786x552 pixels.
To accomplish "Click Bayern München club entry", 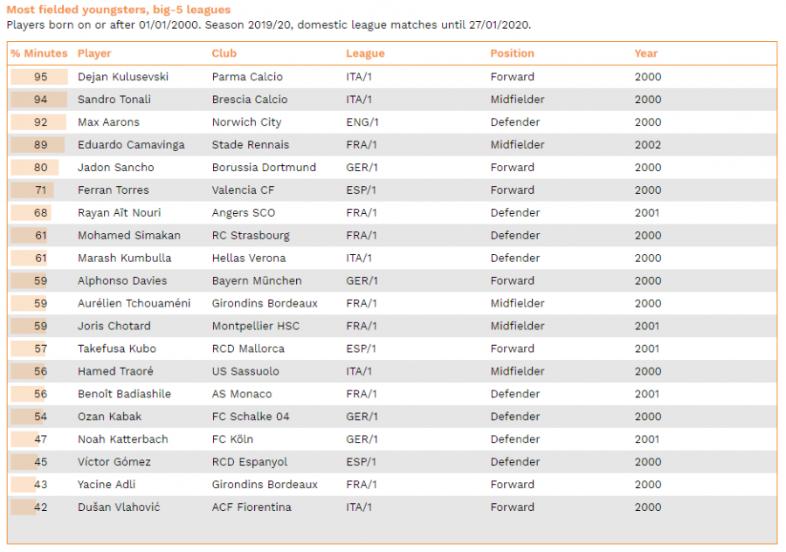I will [x=257, y=280].
